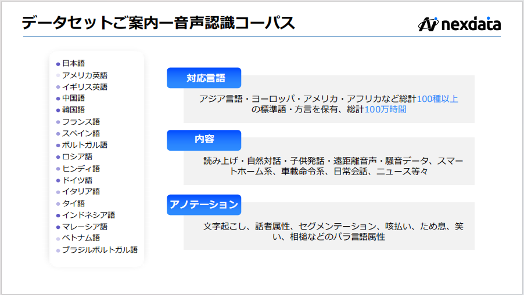Select アメリカ英語 in the language list
This screenshot has height=295, width=524.
click(x=85, y=75)
